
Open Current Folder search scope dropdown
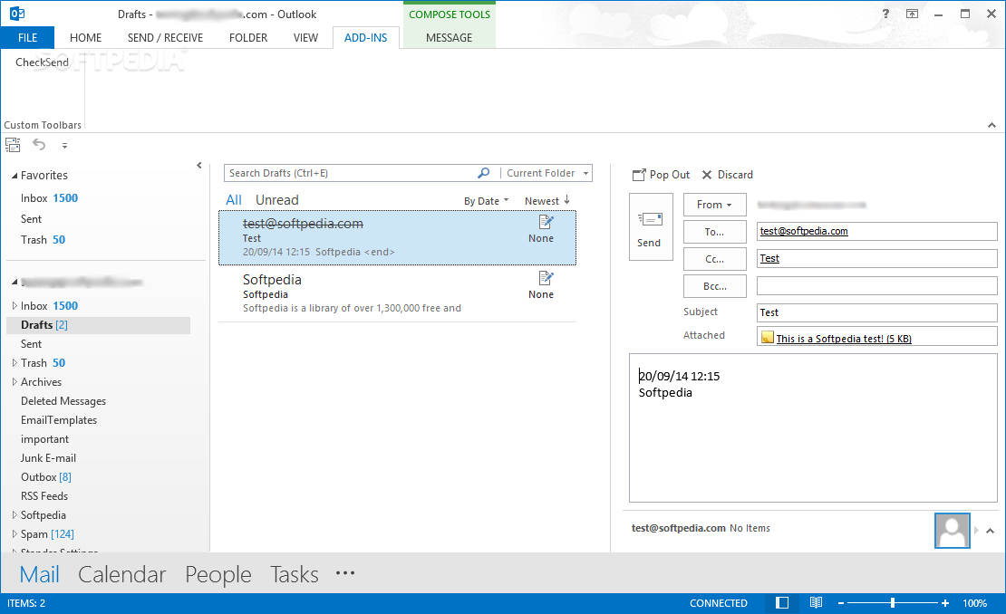coord(546,173)
